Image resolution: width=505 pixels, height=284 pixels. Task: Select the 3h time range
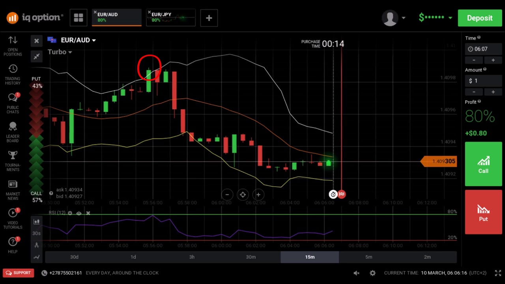[x=192, y=257]
